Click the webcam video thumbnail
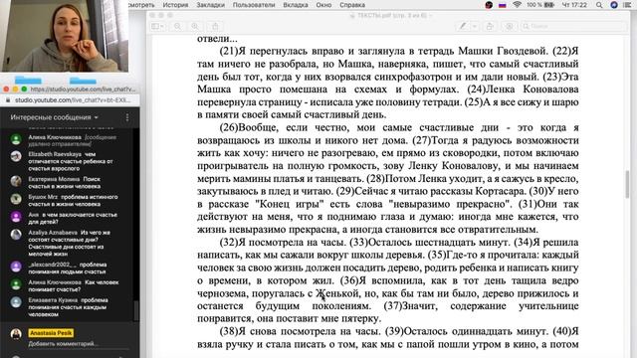The image size is (637, 358). (64, 36)
